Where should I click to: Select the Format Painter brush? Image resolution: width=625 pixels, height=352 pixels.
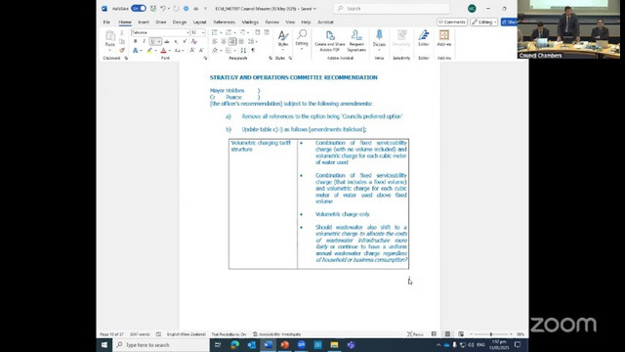(122, 50)
